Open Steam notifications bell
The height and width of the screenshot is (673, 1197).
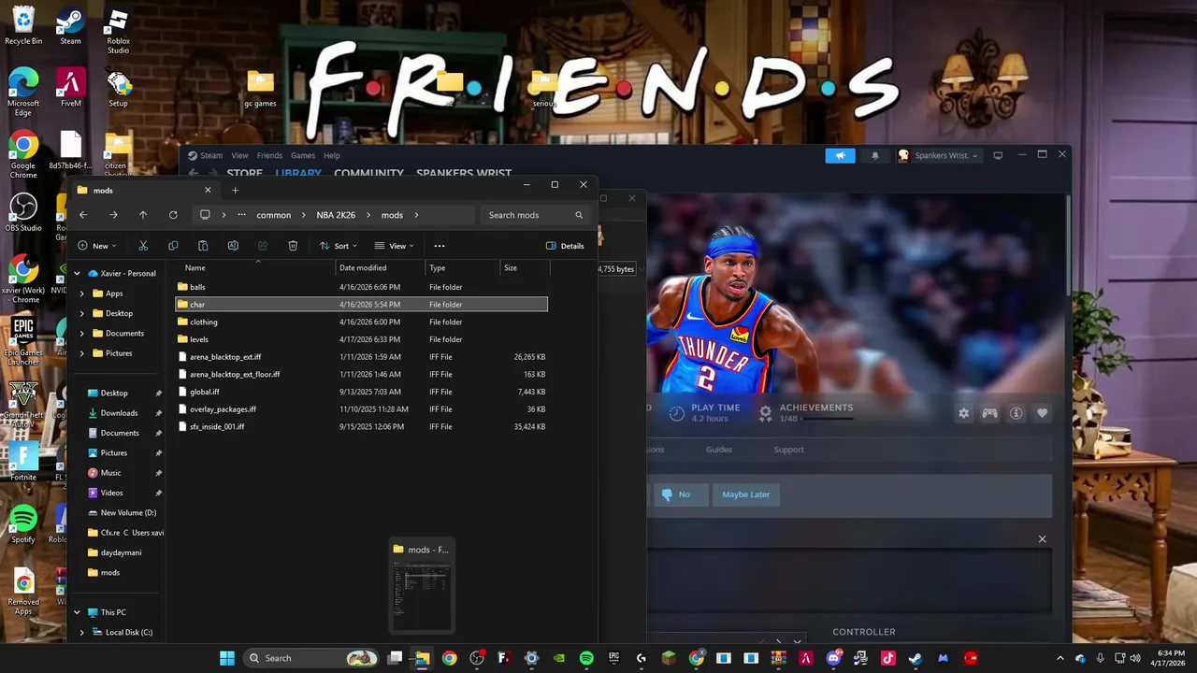coord(875,155)
